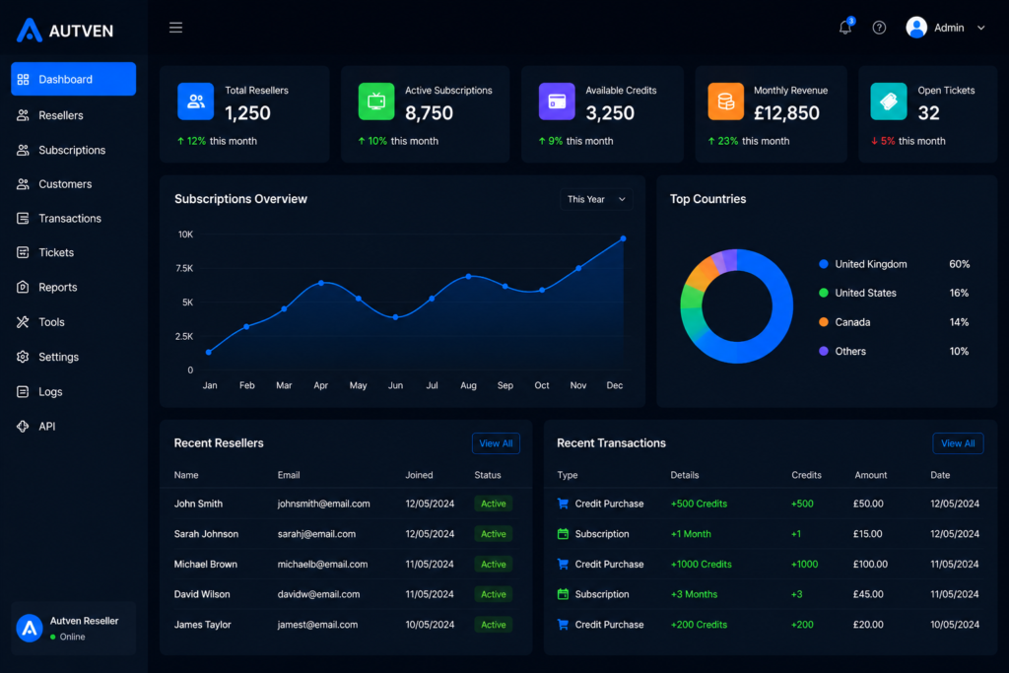Click the Active Subscriptions TV icon

(376, 101)
